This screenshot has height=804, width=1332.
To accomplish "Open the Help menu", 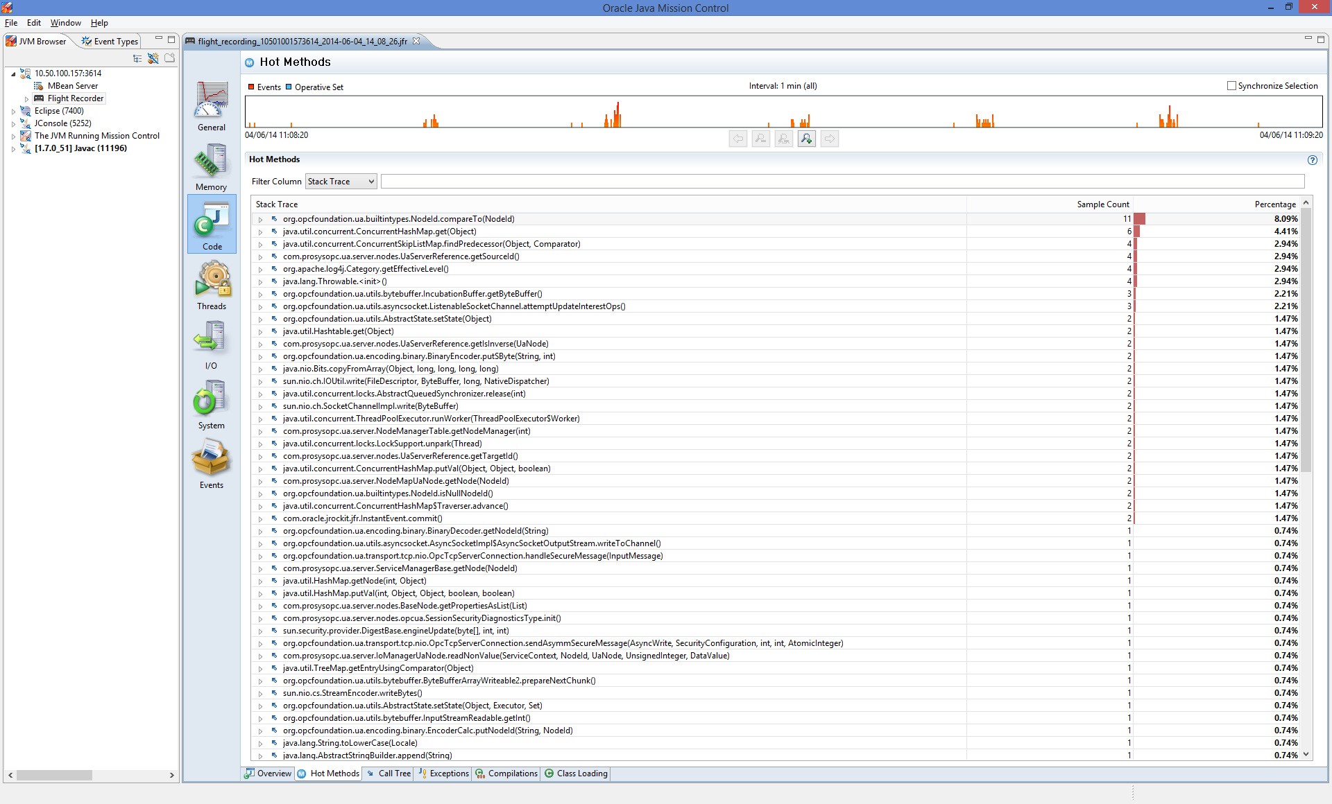I will point(99,23).
